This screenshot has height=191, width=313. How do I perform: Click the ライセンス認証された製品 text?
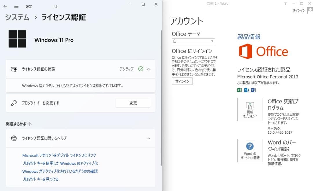tap(264, 70)
